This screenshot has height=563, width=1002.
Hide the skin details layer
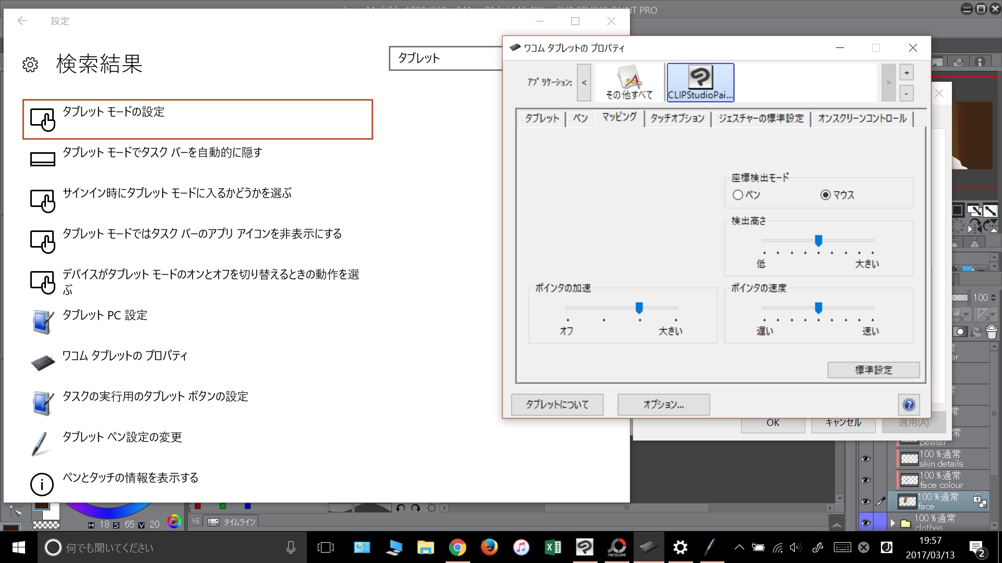click(x=865, y=459)
